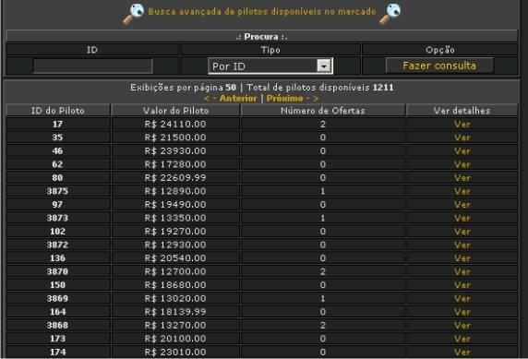Click the value 'R$ 13270.00'
The height and width of the screenshot is (359, 528).
click(175, 326)
